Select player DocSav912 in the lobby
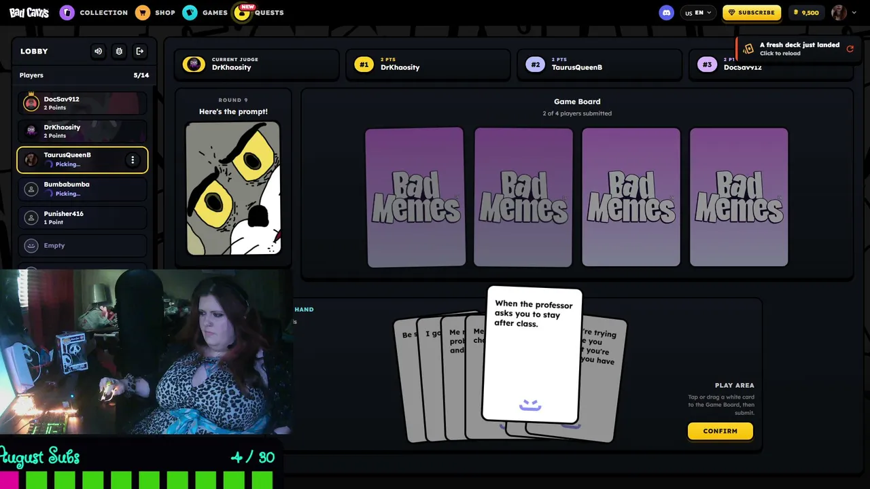870x489 pixels. pos(82,103)
